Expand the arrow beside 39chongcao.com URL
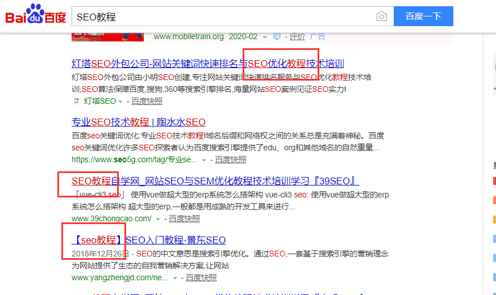This screenshot has height=295, width=496. (x=157, y=219)
